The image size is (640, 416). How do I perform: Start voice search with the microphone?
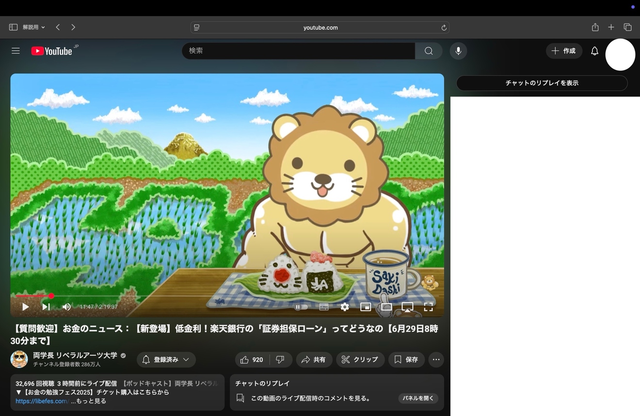(x=458, y=51)
